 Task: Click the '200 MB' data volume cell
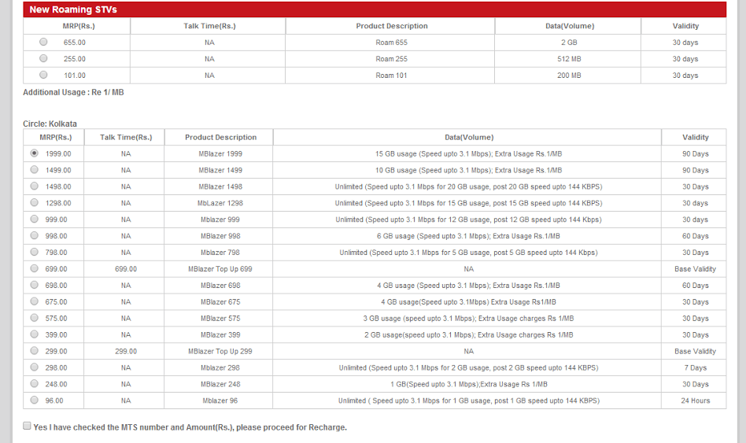[x=569, y=76]
